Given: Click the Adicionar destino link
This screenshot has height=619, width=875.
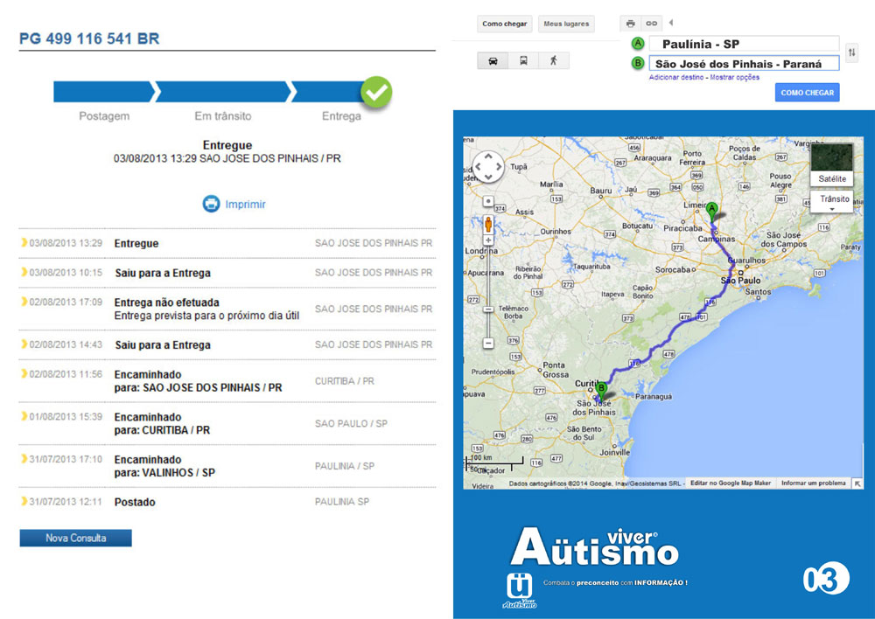Looking at the screenshot, I should coord(677,78).
